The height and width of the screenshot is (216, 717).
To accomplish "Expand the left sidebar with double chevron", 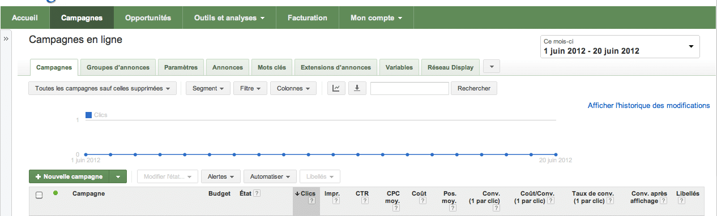I will click(x=6, y=39).
